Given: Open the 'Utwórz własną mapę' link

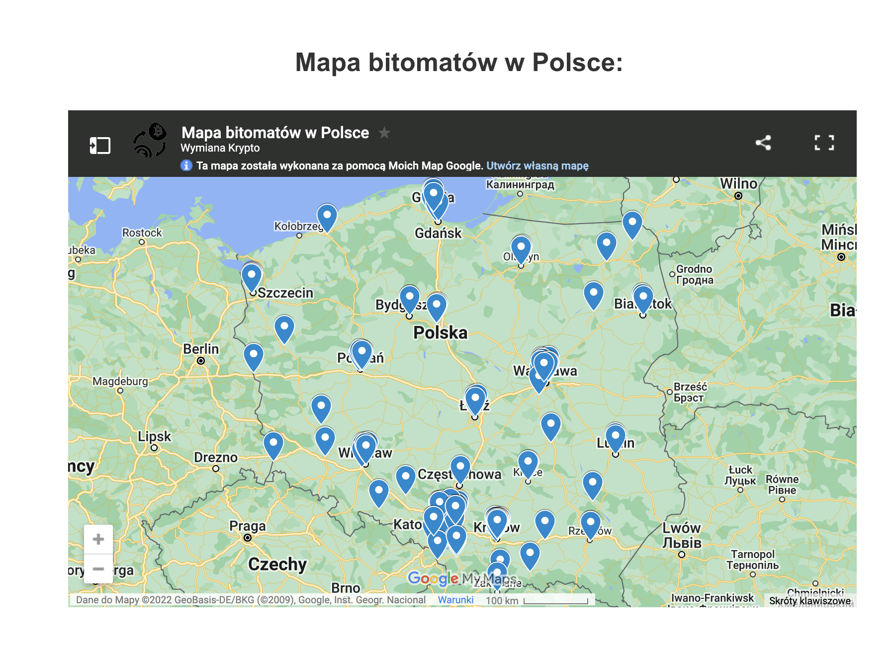Looking at the screenshot, I should pos(537,166).
